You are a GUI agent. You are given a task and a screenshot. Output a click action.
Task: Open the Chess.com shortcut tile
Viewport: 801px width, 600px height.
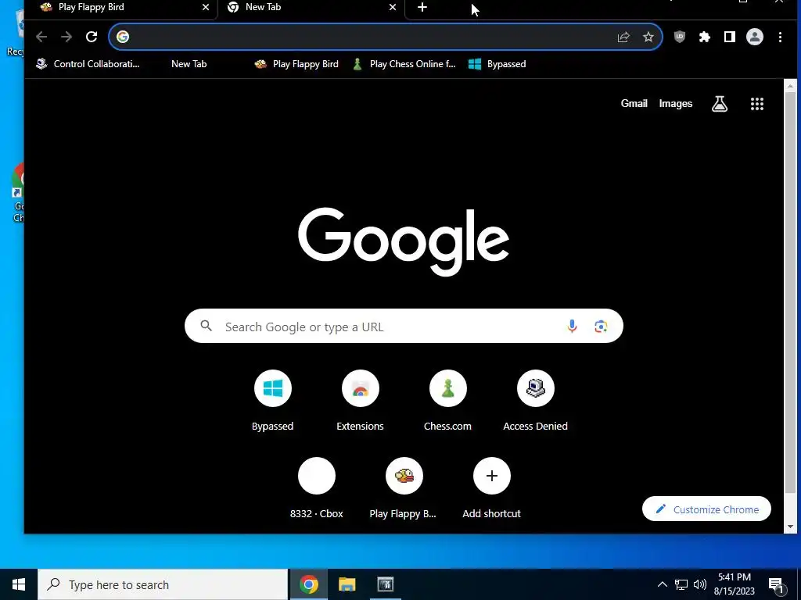coord(448,401)
